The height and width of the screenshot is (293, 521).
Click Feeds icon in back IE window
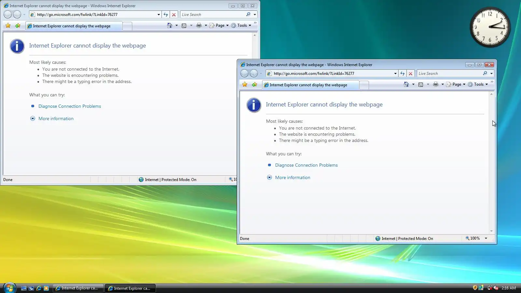tap(184, 25)
